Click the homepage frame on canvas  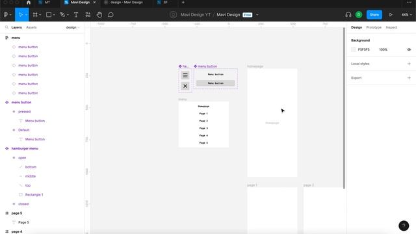pyautogui.click(x=272, y=123)
